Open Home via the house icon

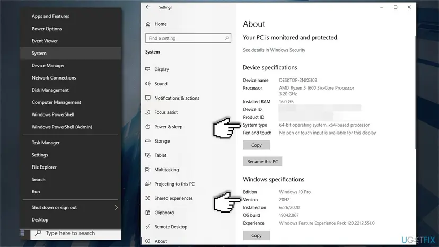(x=148, y=24)
